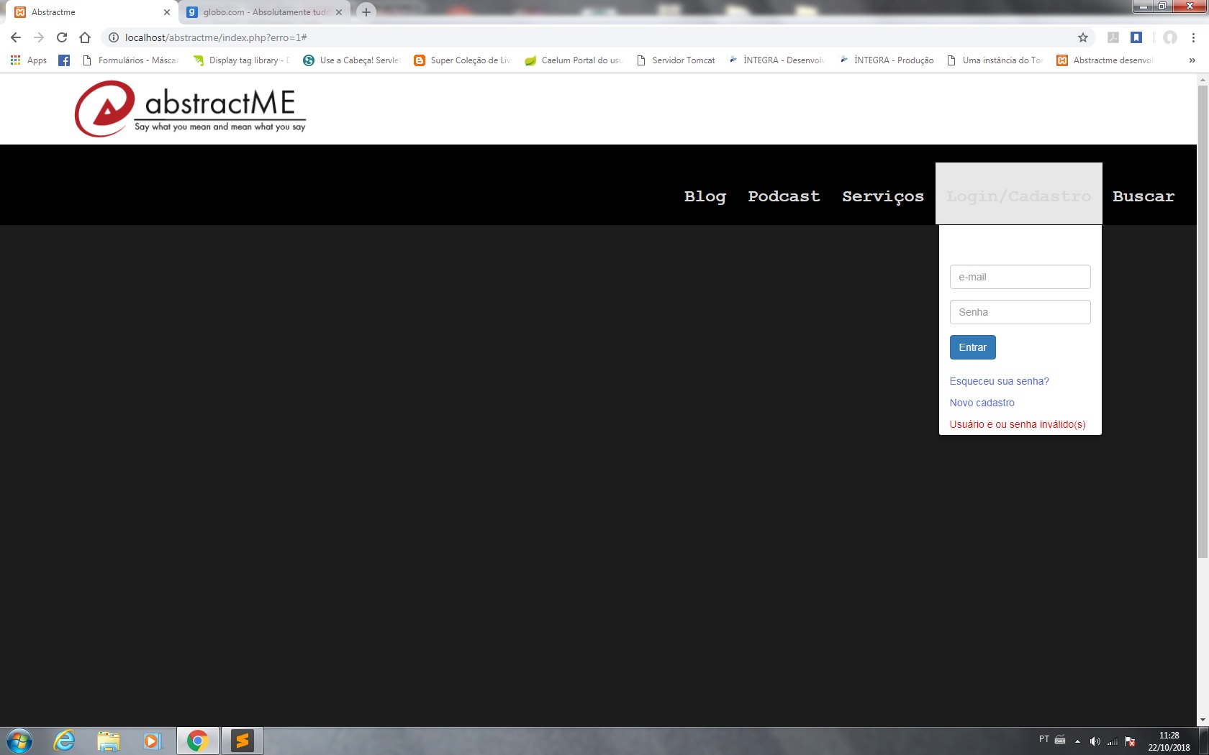This screenshot has width=1209, height=755.
Task: Open the Facebook bookmark icon
Action: point(64,60)
